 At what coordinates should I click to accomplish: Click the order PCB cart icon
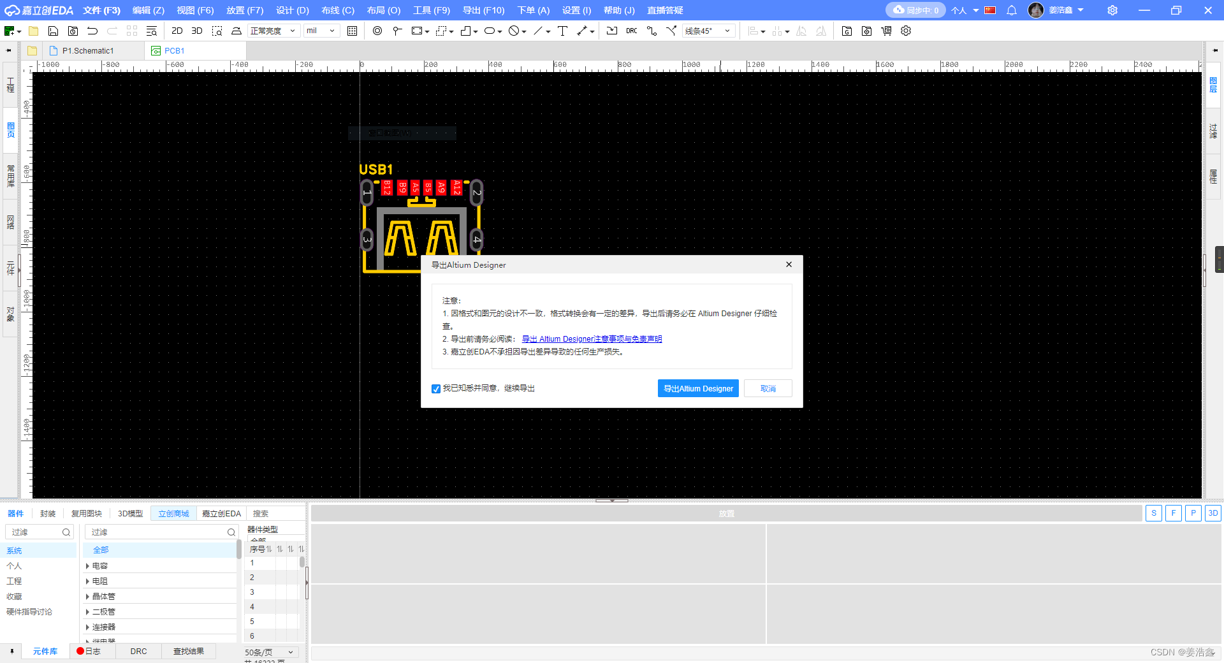click(886, 31)
